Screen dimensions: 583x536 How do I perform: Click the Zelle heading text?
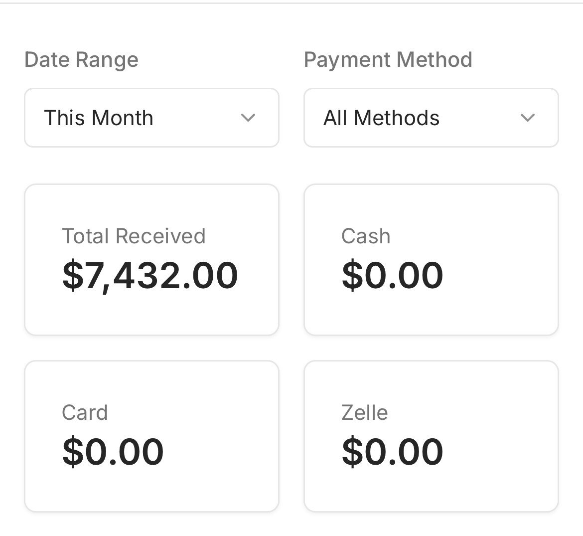(364, 412)
